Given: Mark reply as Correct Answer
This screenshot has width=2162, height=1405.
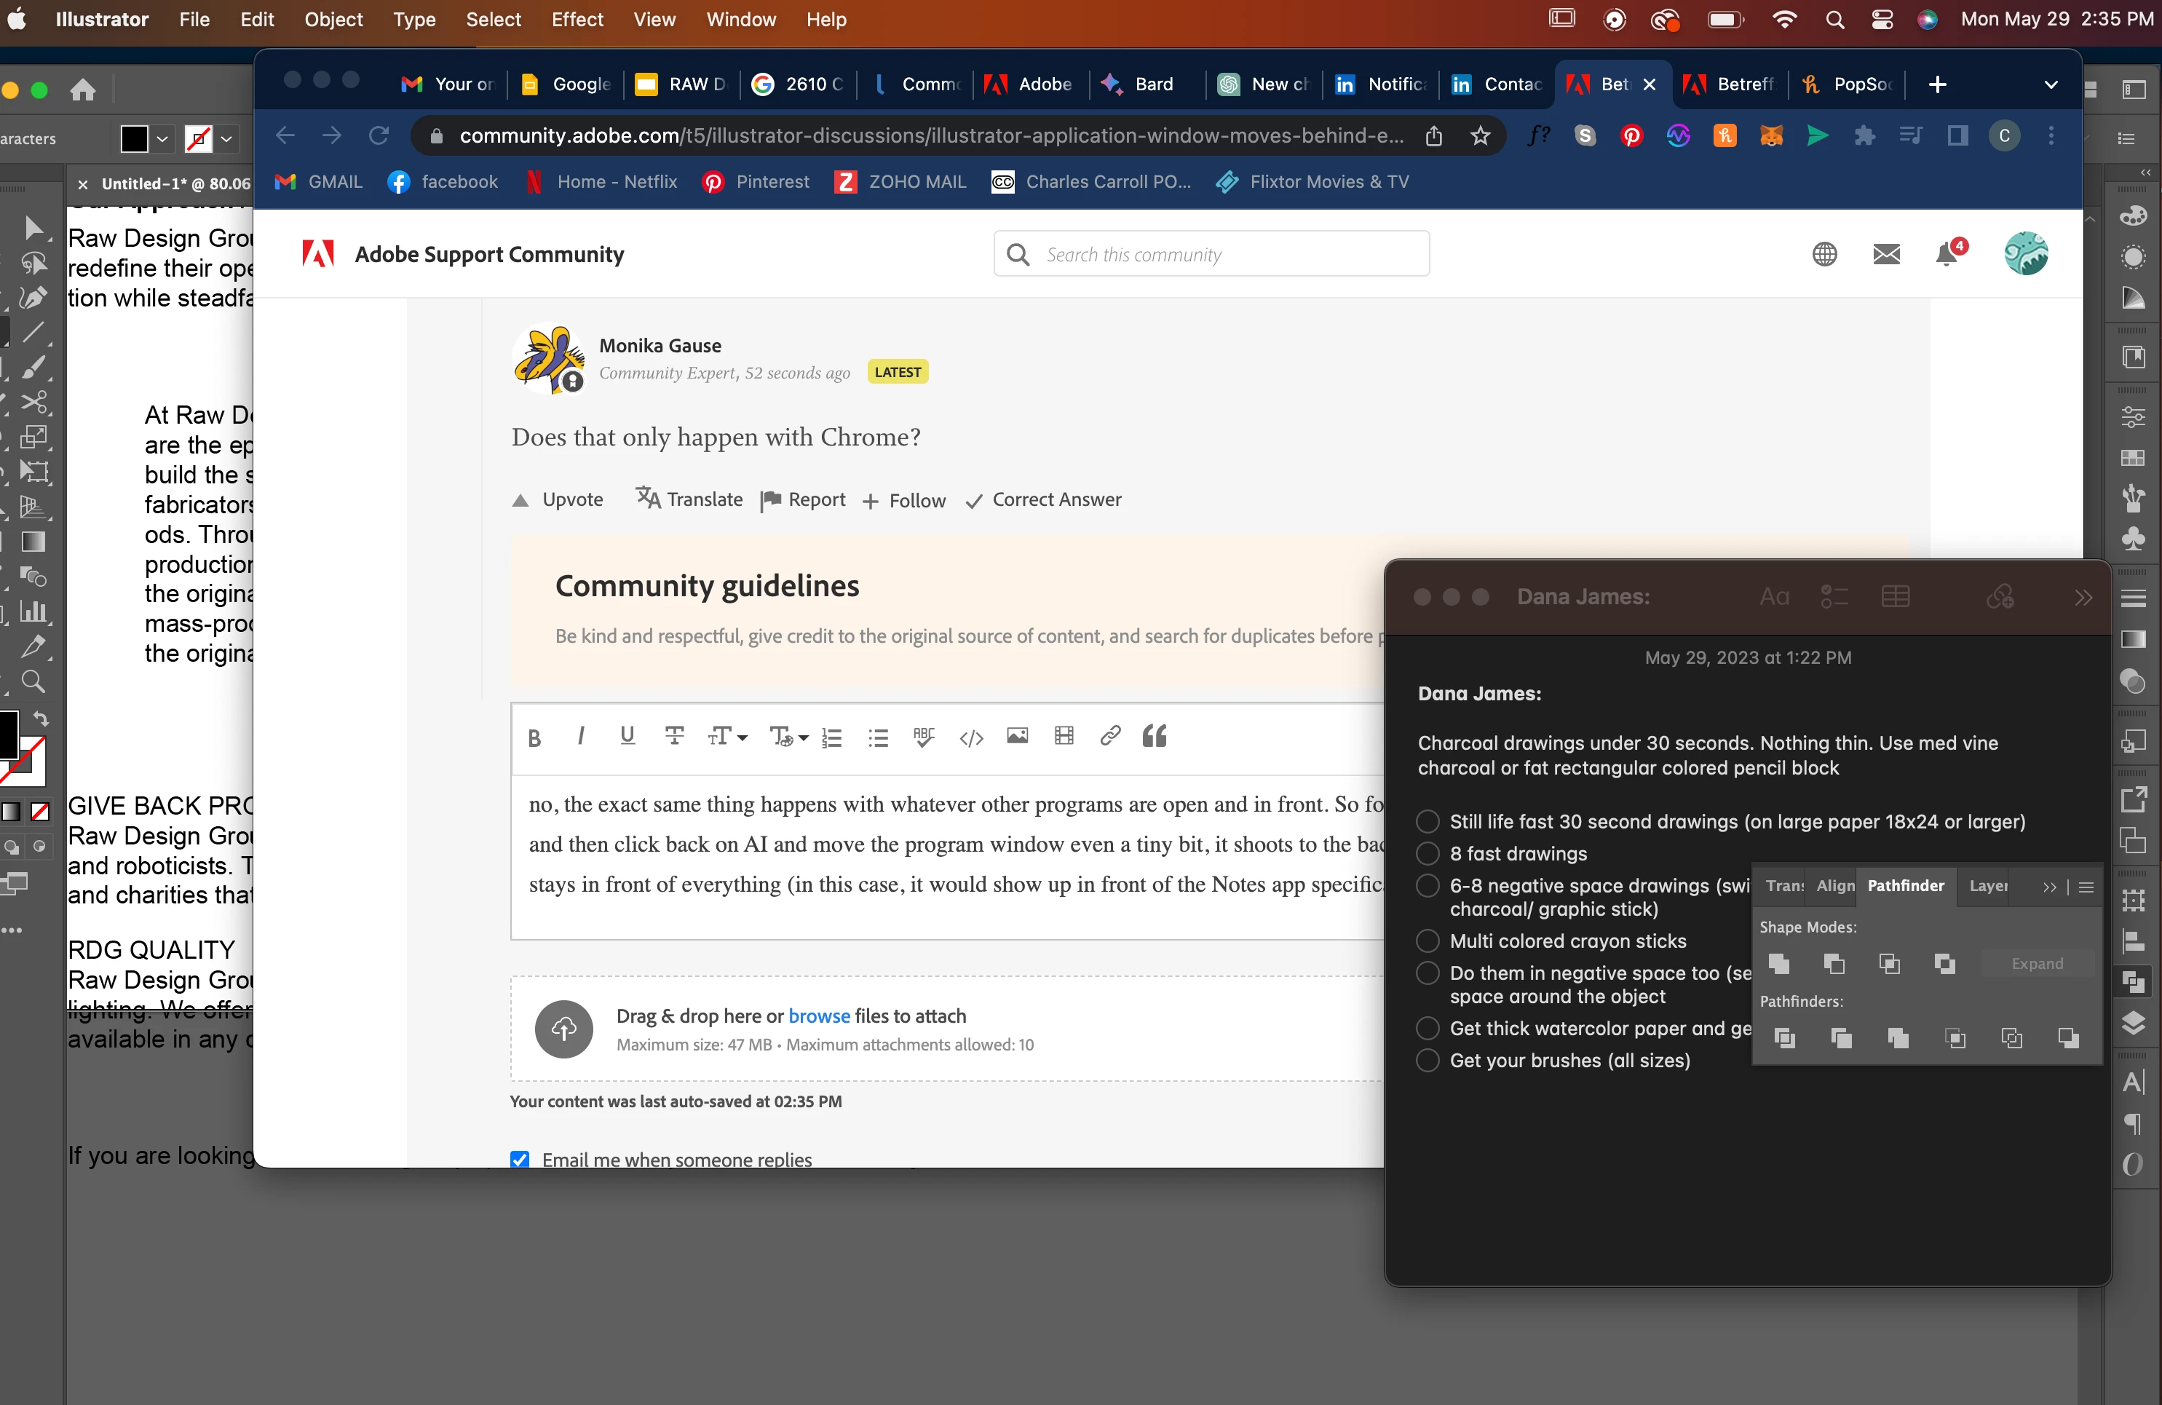Looking at the screenshot, I should [x=1044, y=499].
